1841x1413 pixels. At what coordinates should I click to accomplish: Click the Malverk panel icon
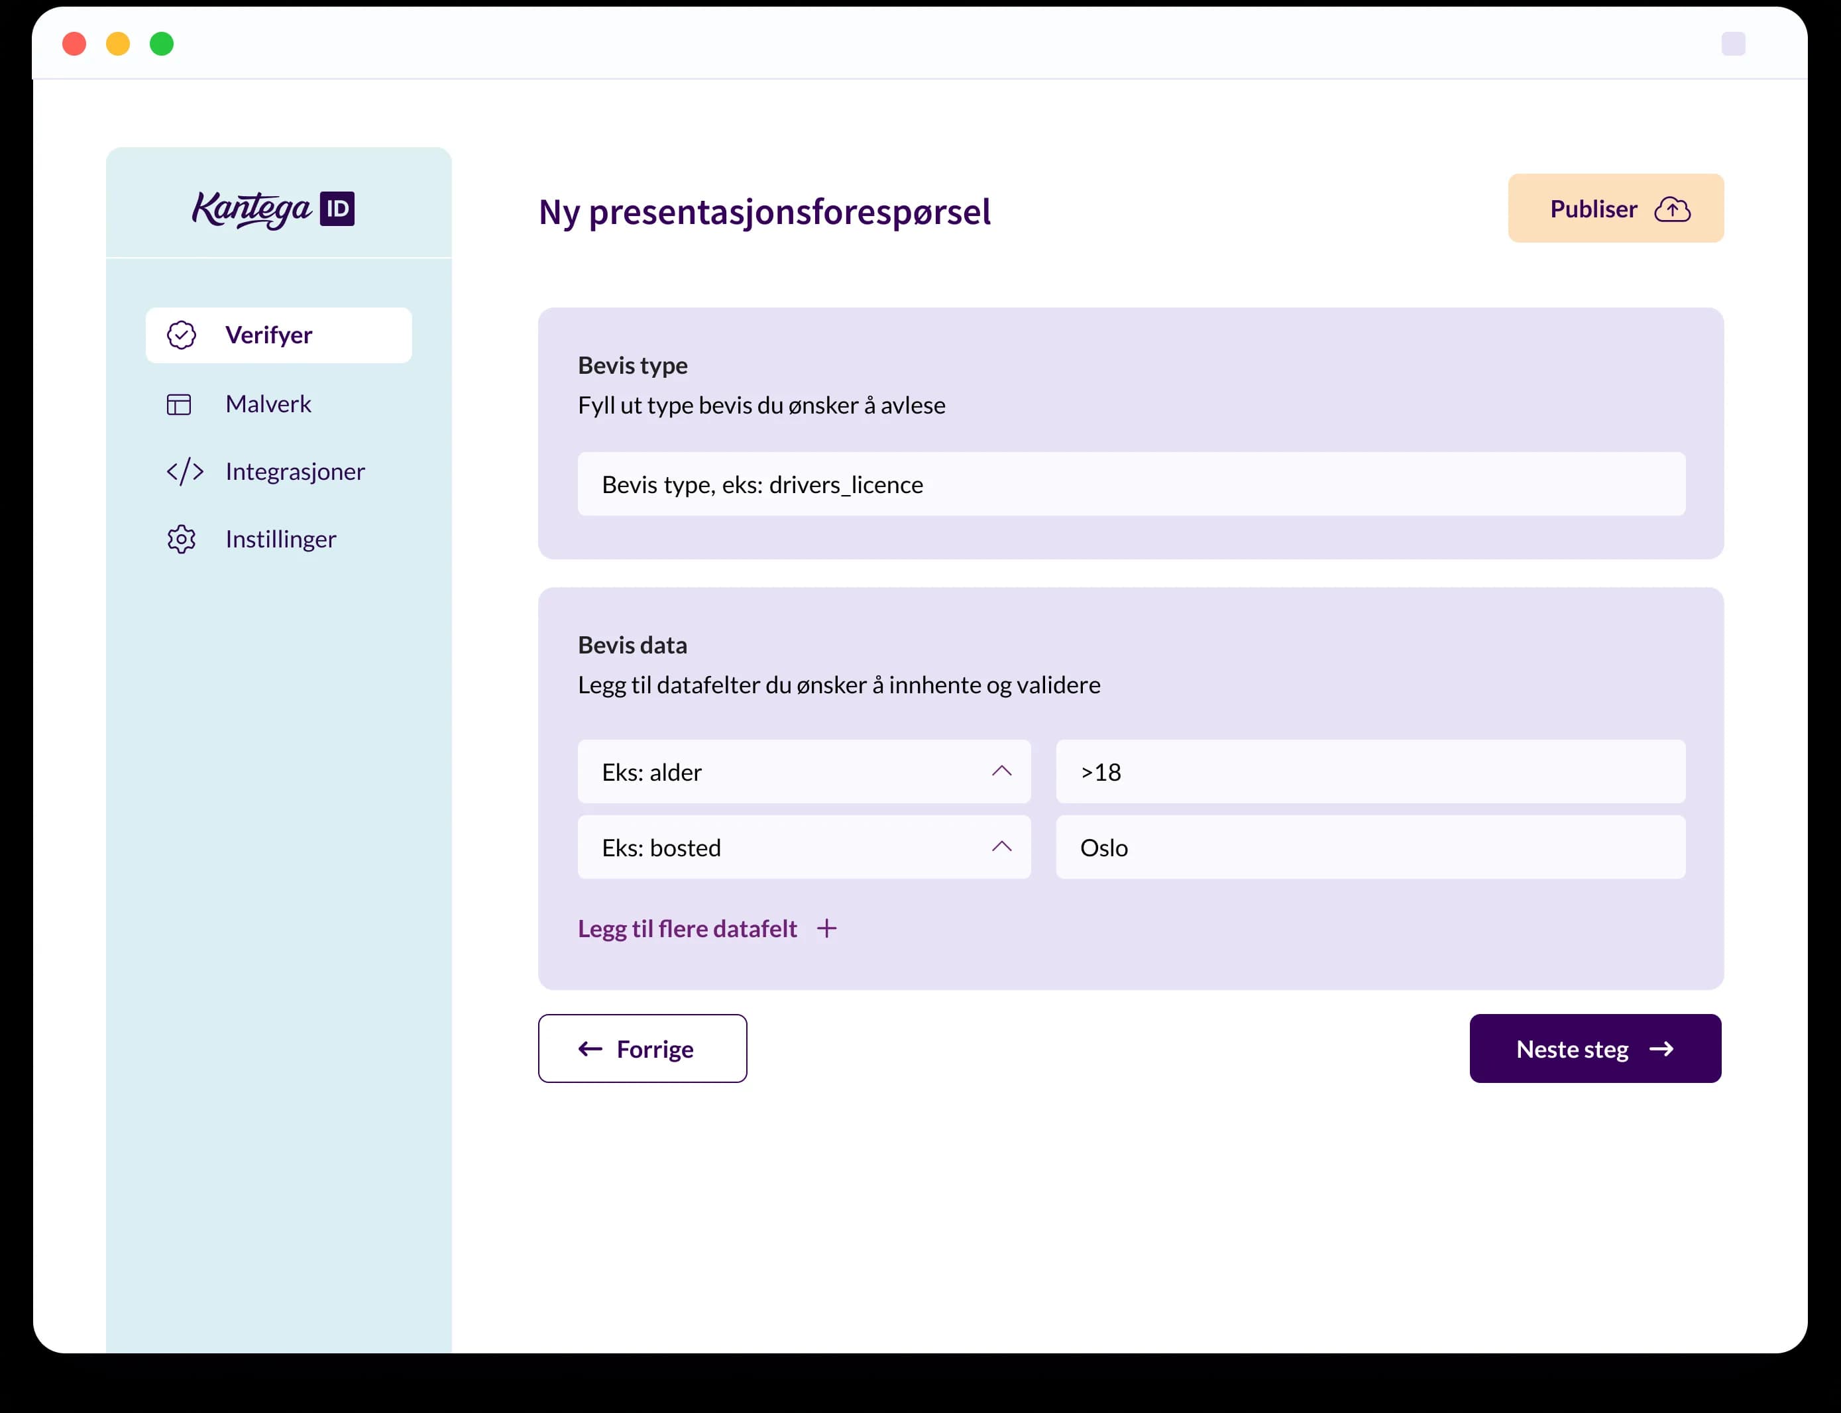(x=179, y=404)
